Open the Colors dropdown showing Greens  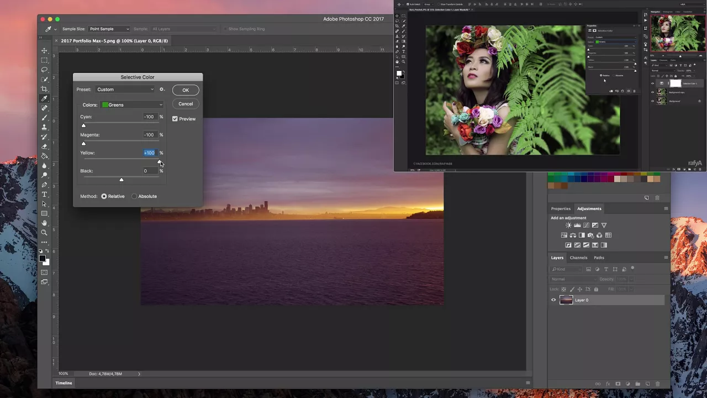click(132, 105)
